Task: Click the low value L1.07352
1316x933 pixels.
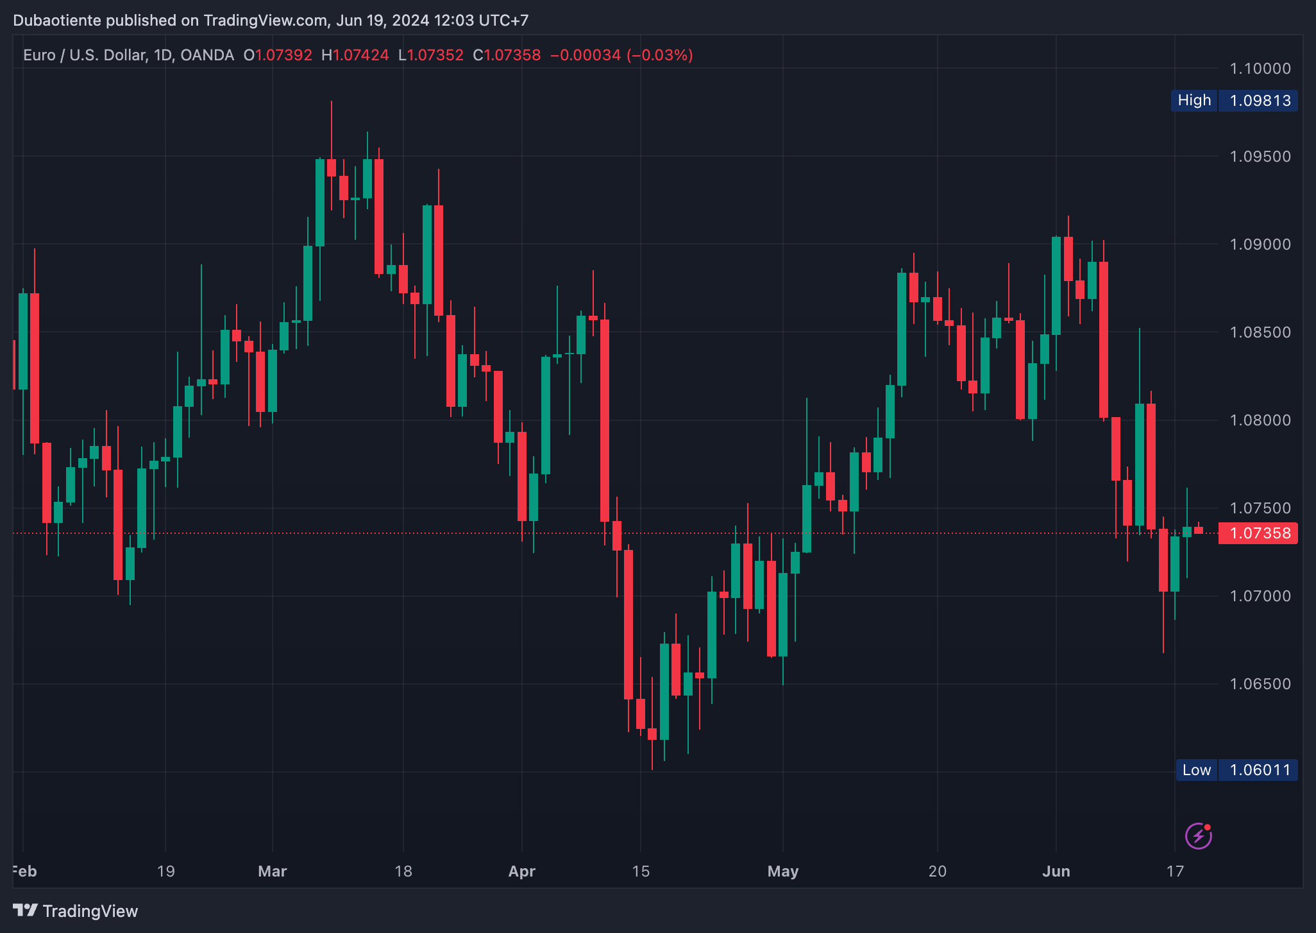Action: click(x=431, y=55)
